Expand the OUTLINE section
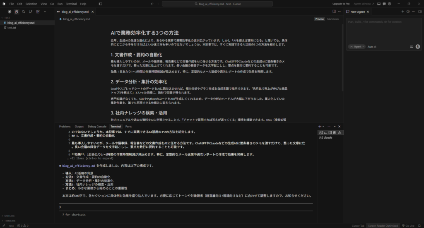 pyautogui.click(x=10, y=216)
